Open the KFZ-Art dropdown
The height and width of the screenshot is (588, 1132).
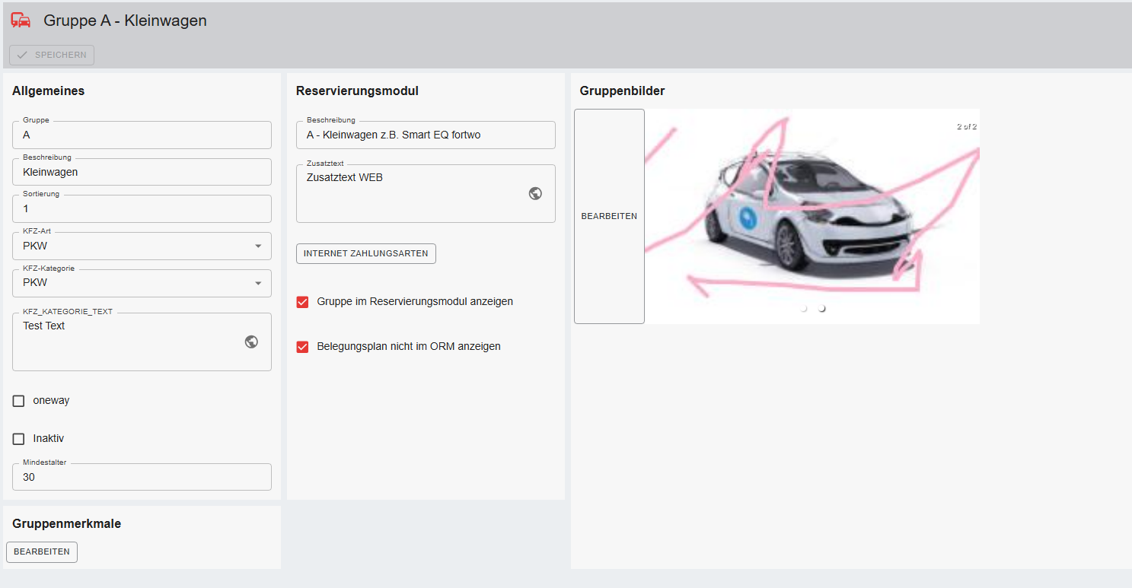[142, 246]
